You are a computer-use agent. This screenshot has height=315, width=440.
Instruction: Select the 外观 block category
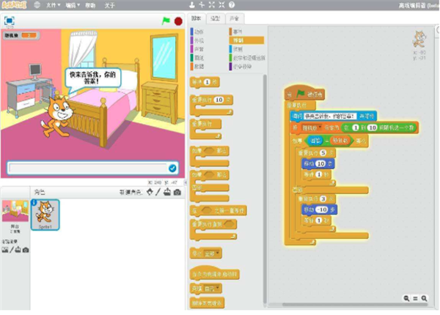tap(197, 40)
